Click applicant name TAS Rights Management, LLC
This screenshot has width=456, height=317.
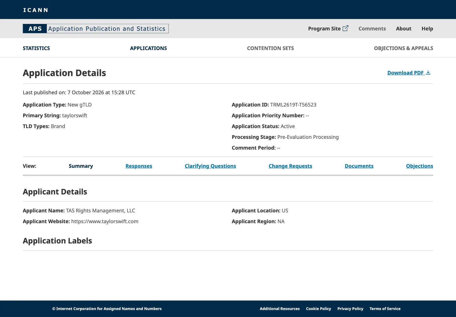101,211
